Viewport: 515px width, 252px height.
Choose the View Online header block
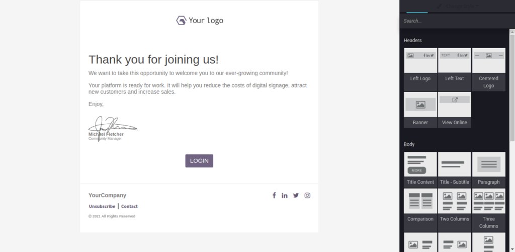pos(455,110)
